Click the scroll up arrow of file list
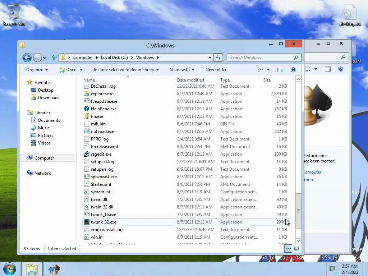The image size is (368, 276). click(x=298, y=79)
